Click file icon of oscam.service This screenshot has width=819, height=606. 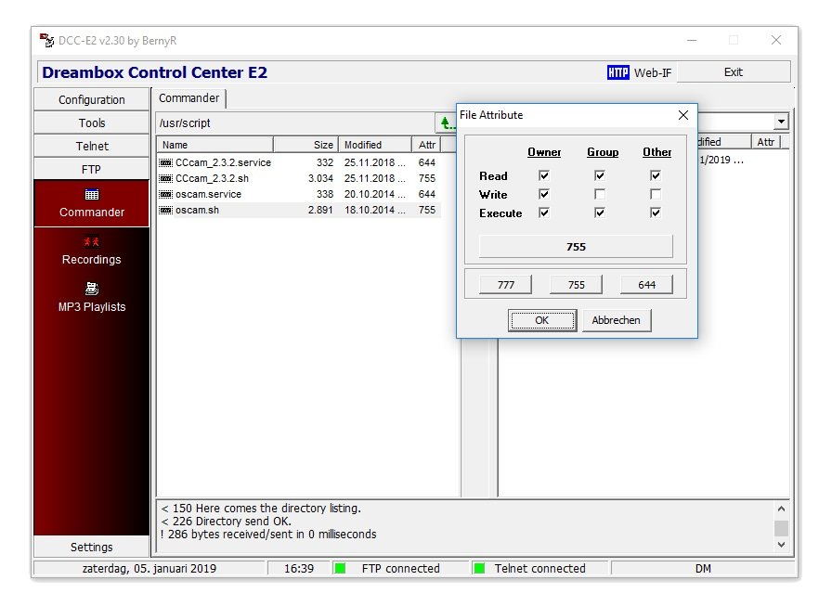click(x=165, y=194)
